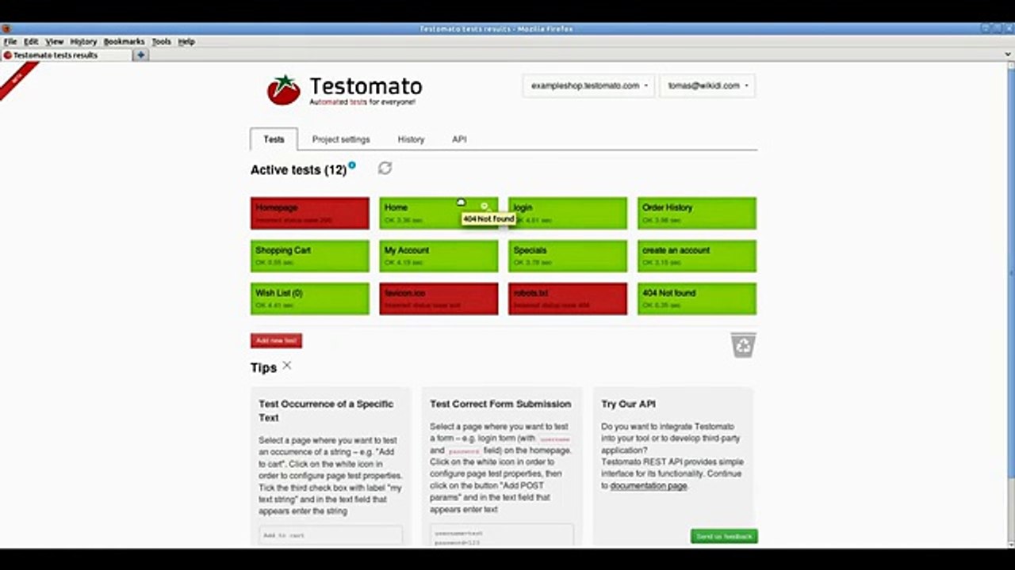Open the View menu
The image size is (1015, 570).
(x=54, y=42)
